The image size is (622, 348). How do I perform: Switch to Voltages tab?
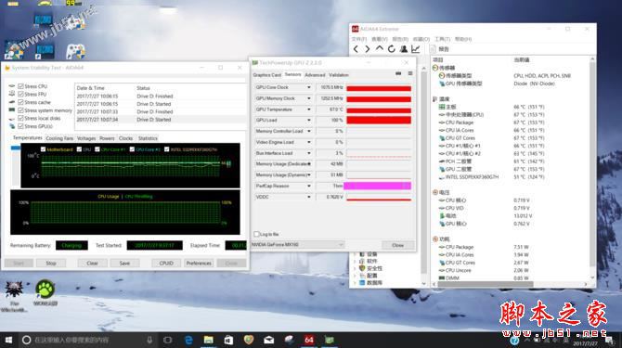[86, 138]
